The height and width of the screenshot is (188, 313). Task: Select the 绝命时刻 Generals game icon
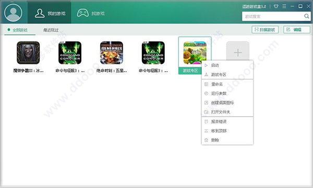112,52
